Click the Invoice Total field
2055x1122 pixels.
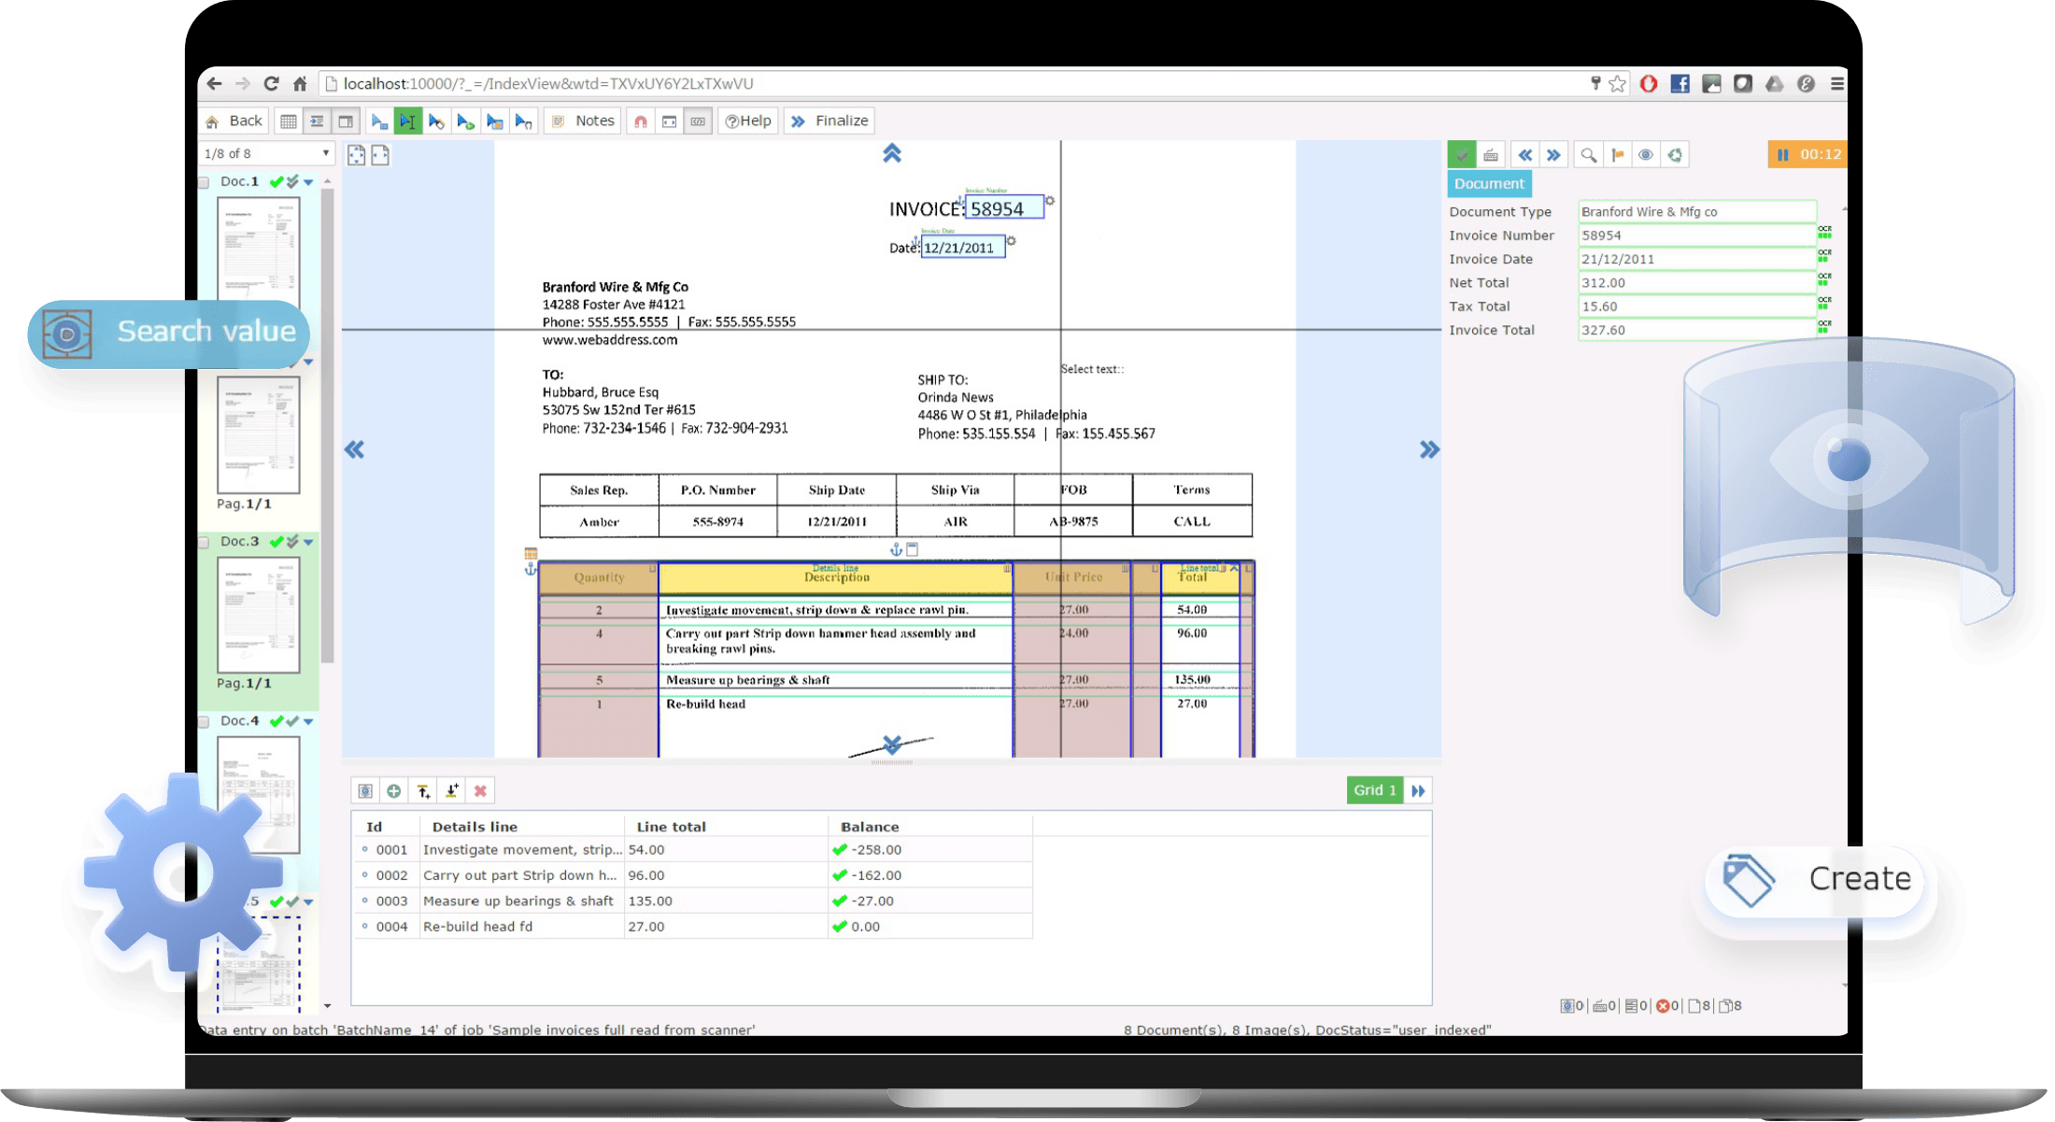pos(1696,330)
